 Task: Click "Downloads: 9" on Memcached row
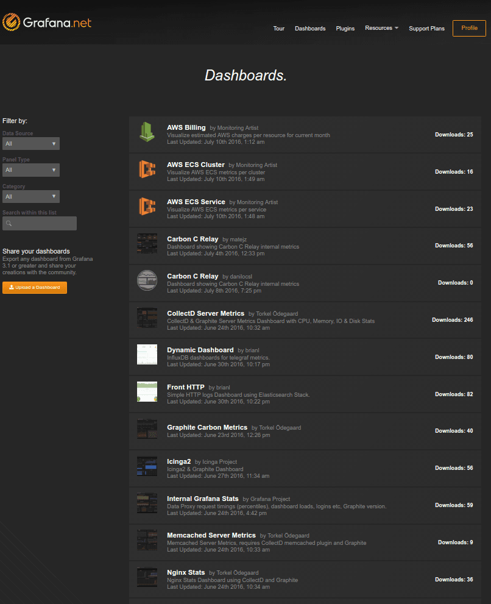pyautogui.click(x=455, y=542)
